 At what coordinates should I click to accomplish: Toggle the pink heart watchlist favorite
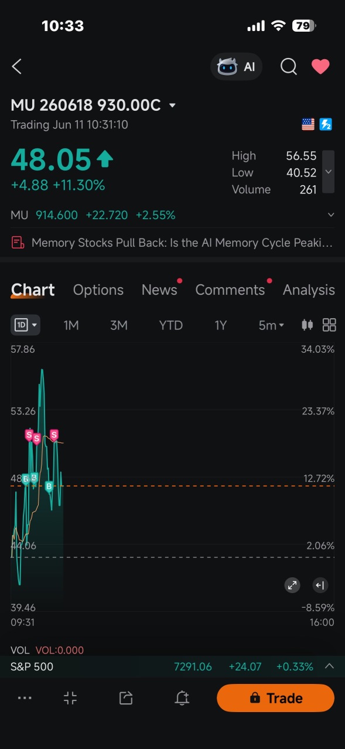320,67
